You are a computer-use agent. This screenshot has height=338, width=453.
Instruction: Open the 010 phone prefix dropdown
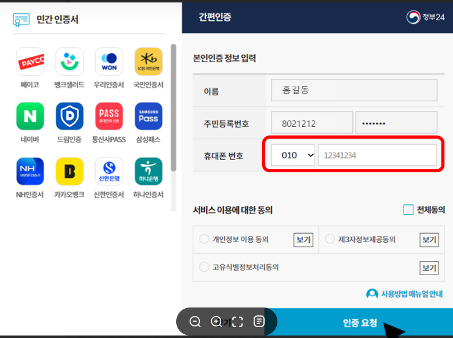coord(293,155)
